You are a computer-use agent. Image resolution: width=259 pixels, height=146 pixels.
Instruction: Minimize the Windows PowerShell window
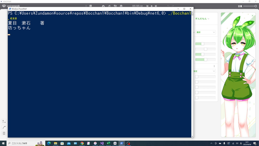(x=178, y=9)
